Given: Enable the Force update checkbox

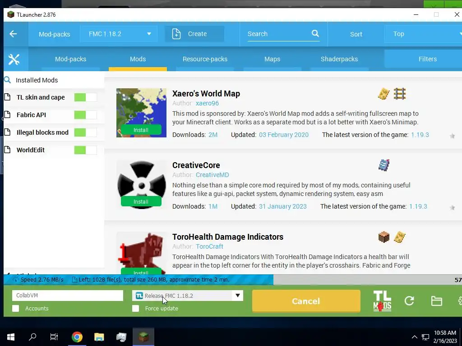Looking at the screenshot, I should pos(135,308).
